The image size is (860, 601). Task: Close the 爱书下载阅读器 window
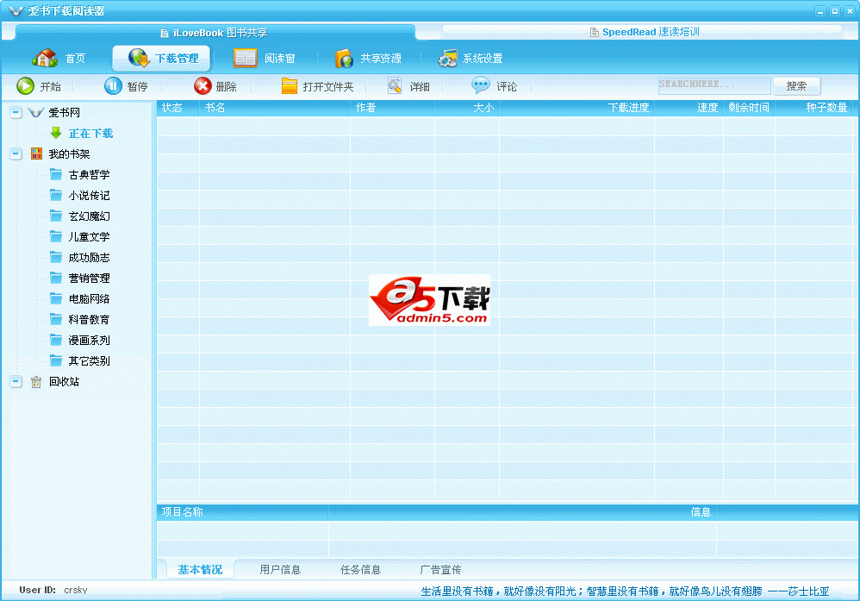(849, 11)
